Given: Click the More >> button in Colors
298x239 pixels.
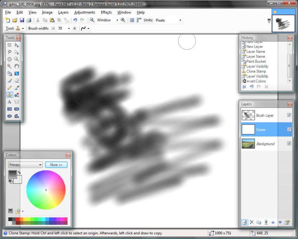Looking at the screenshot, I should point(56,165).
